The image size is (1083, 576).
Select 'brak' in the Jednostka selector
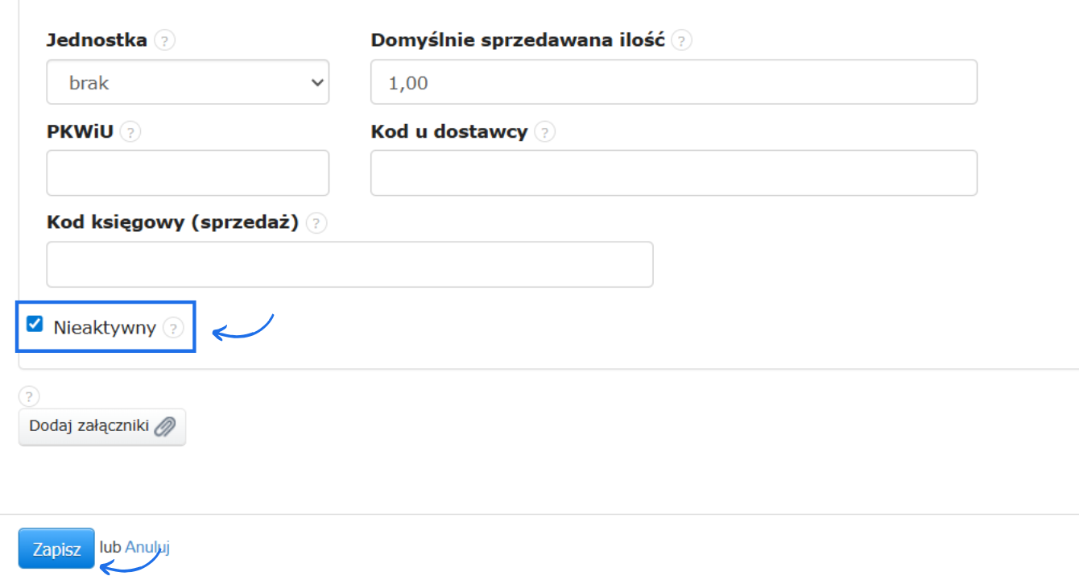187,81
